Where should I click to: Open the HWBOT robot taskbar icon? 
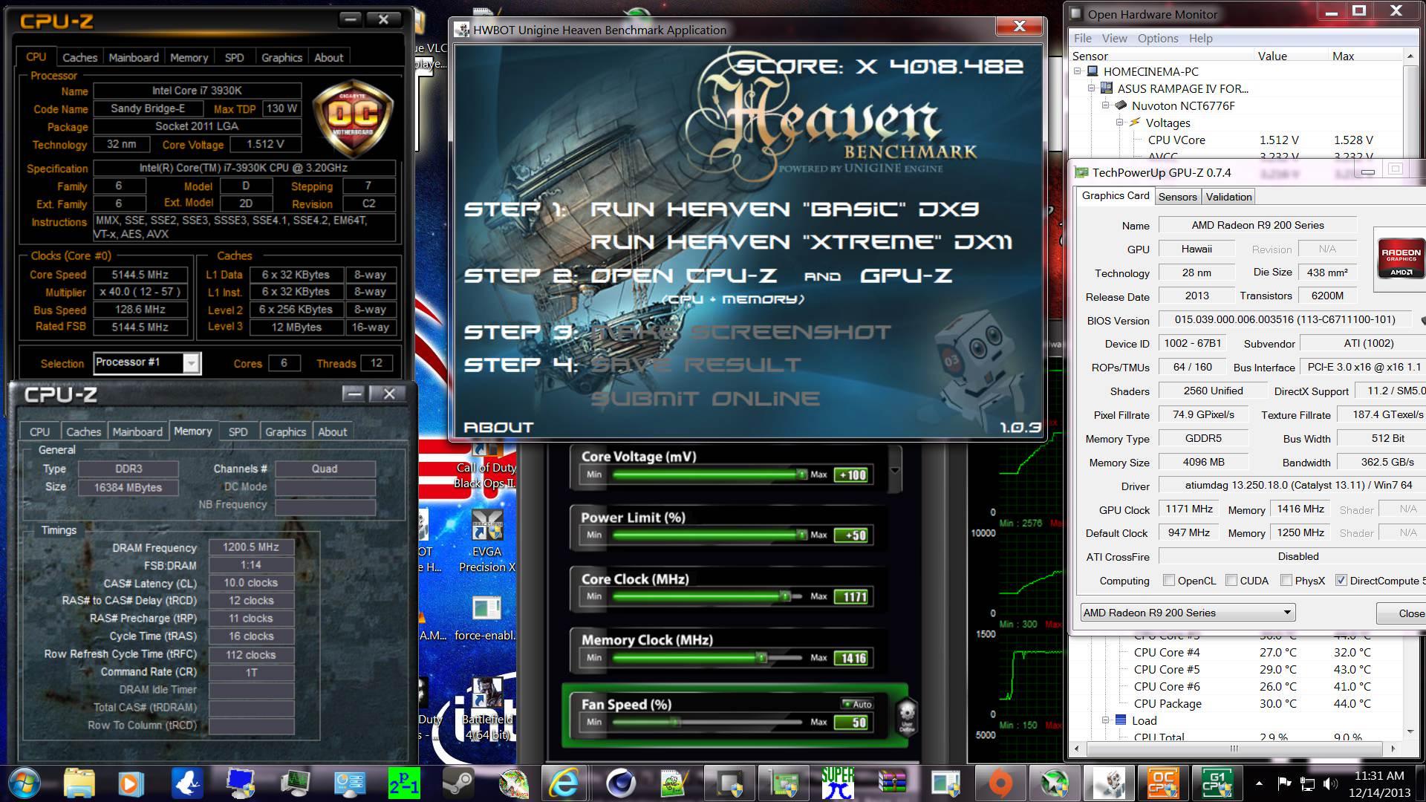[x=1110, y=783]
